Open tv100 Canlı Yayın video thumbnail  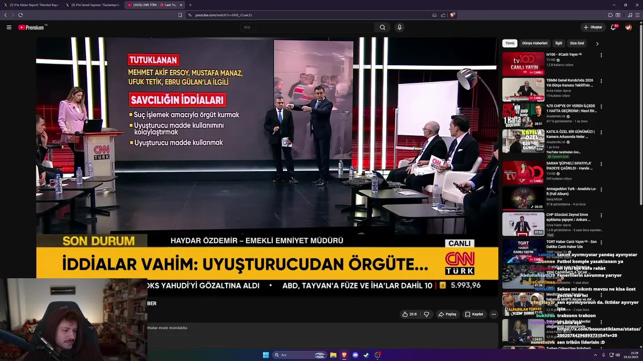pyautogui.click(x=523, y=64)
